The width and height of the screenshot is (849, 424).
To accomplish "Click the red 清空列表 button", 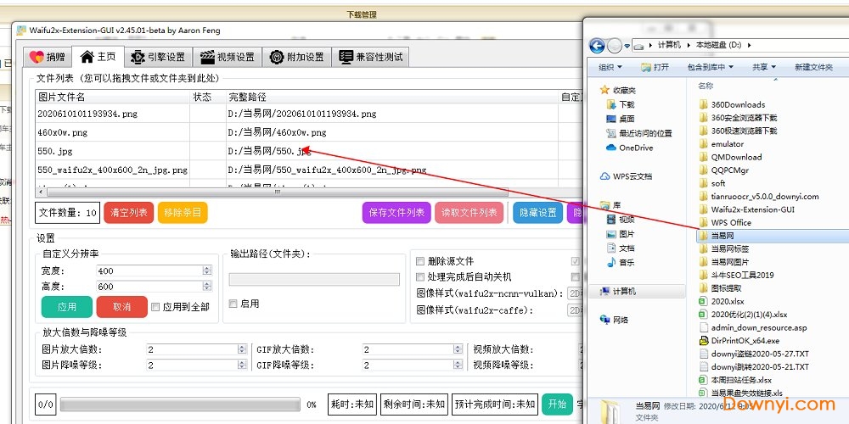I will [128, 213].
